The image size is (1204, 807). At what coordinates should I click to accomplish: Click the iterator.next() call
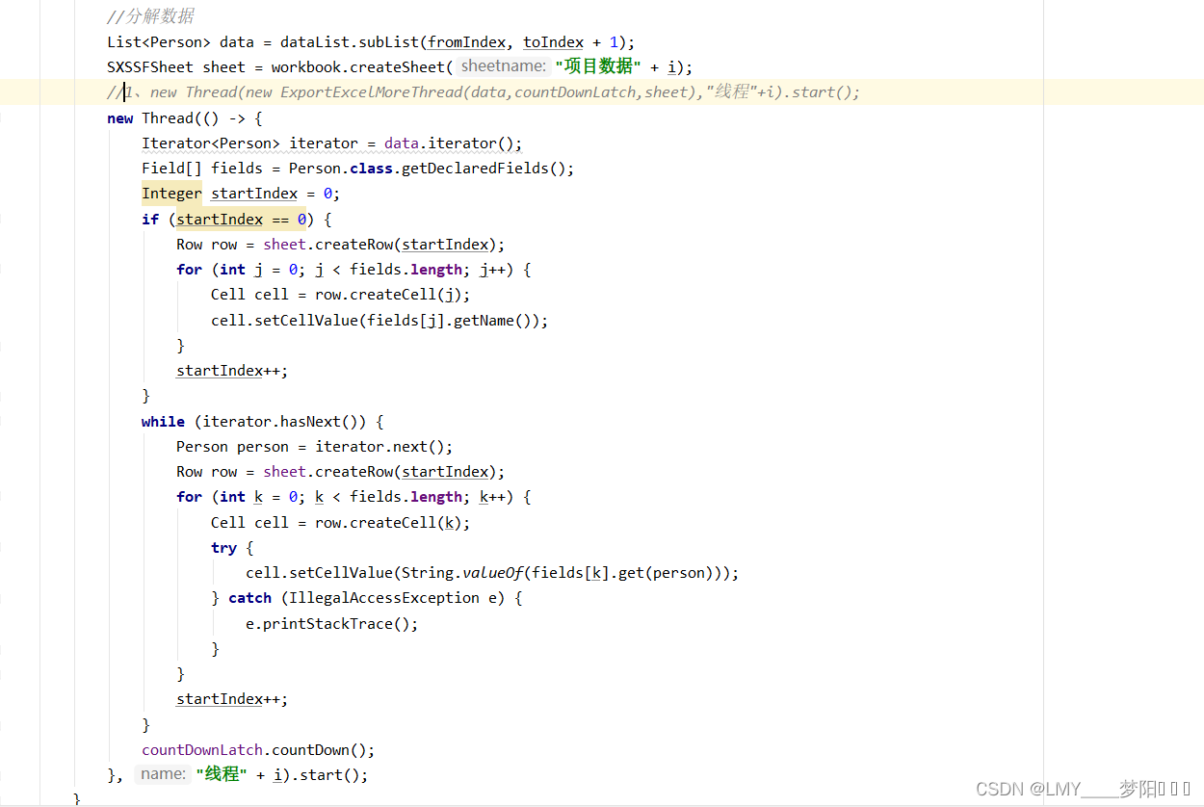[x=380, y=446]
